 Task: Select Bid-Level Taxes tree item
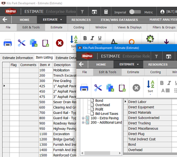[x=107, y=113]
